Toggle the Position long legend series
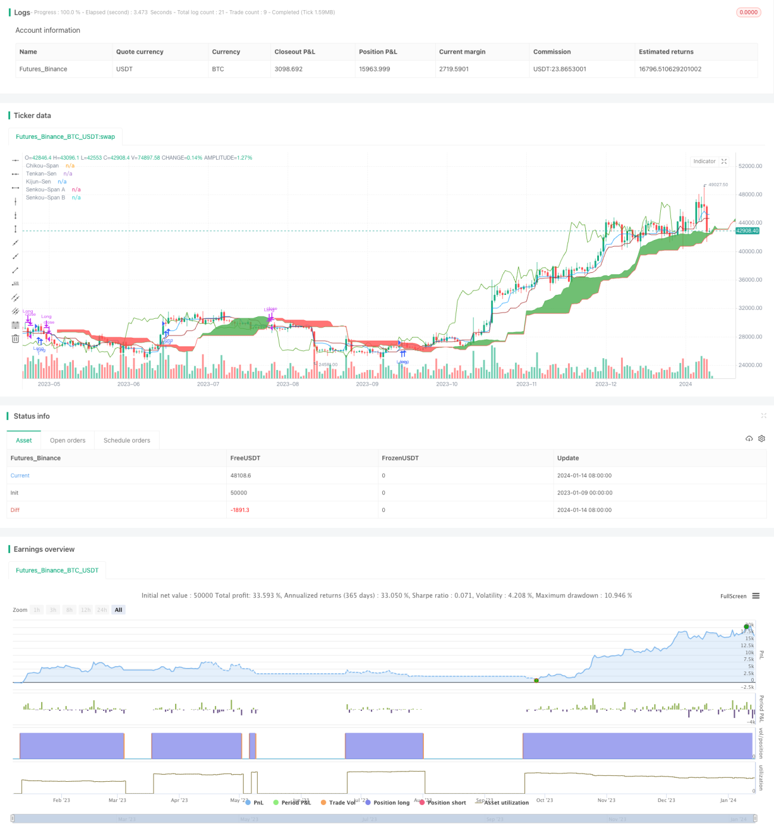This screenshot has width=774, height=836. [388, 803]
